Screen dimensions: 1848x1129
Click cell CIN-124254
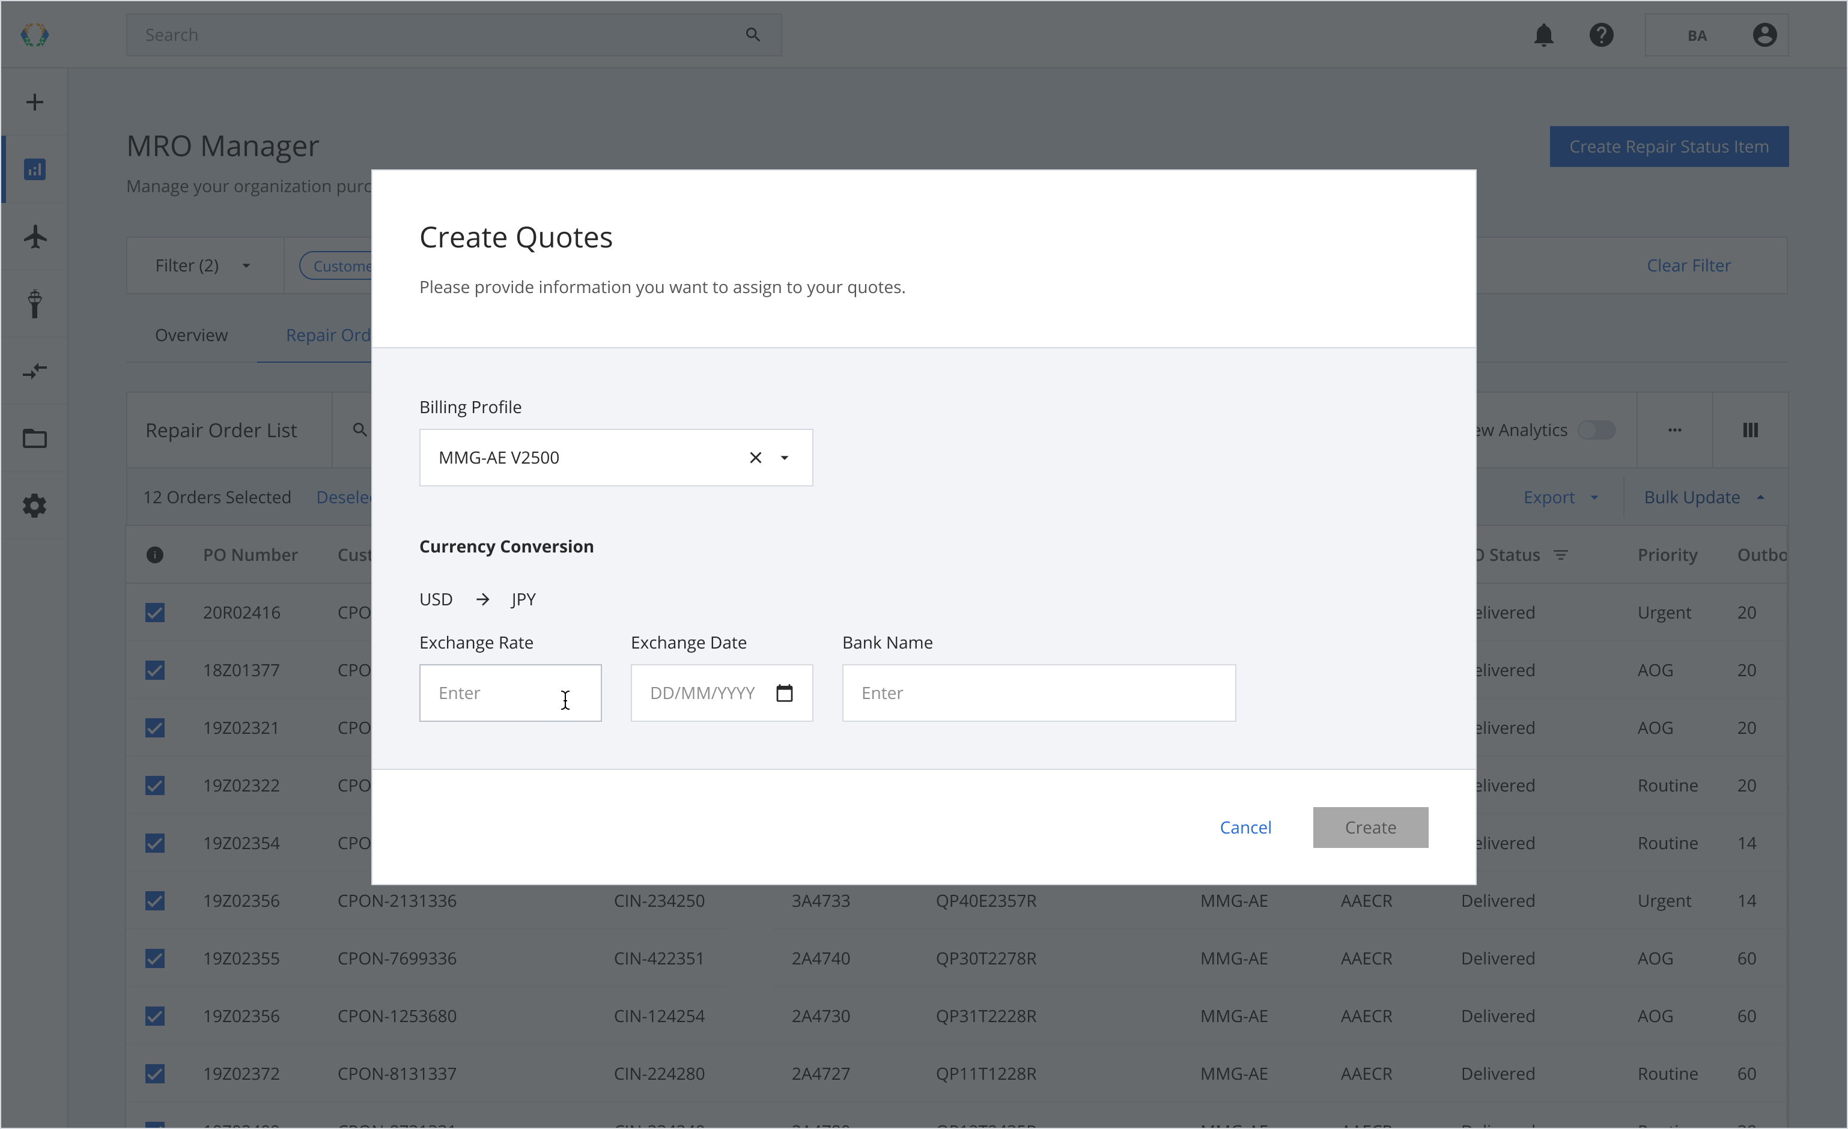click(x=659, y=1016)
